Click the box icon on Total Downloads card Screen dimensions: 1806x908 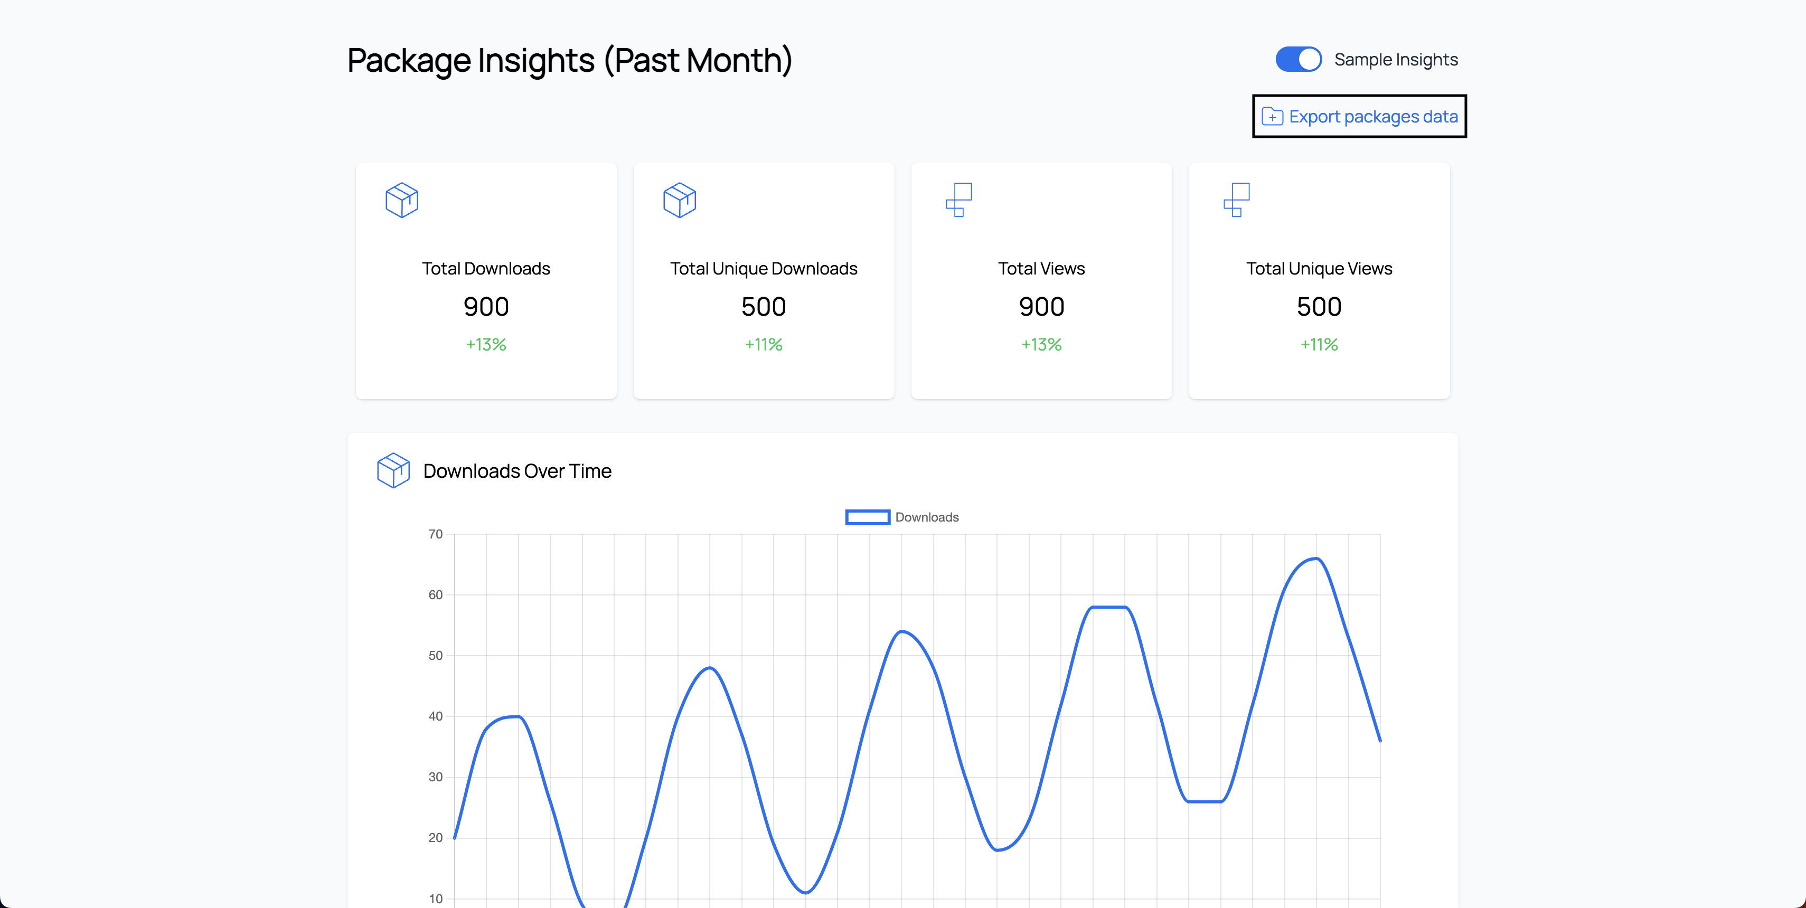click(x=402, y=201)
